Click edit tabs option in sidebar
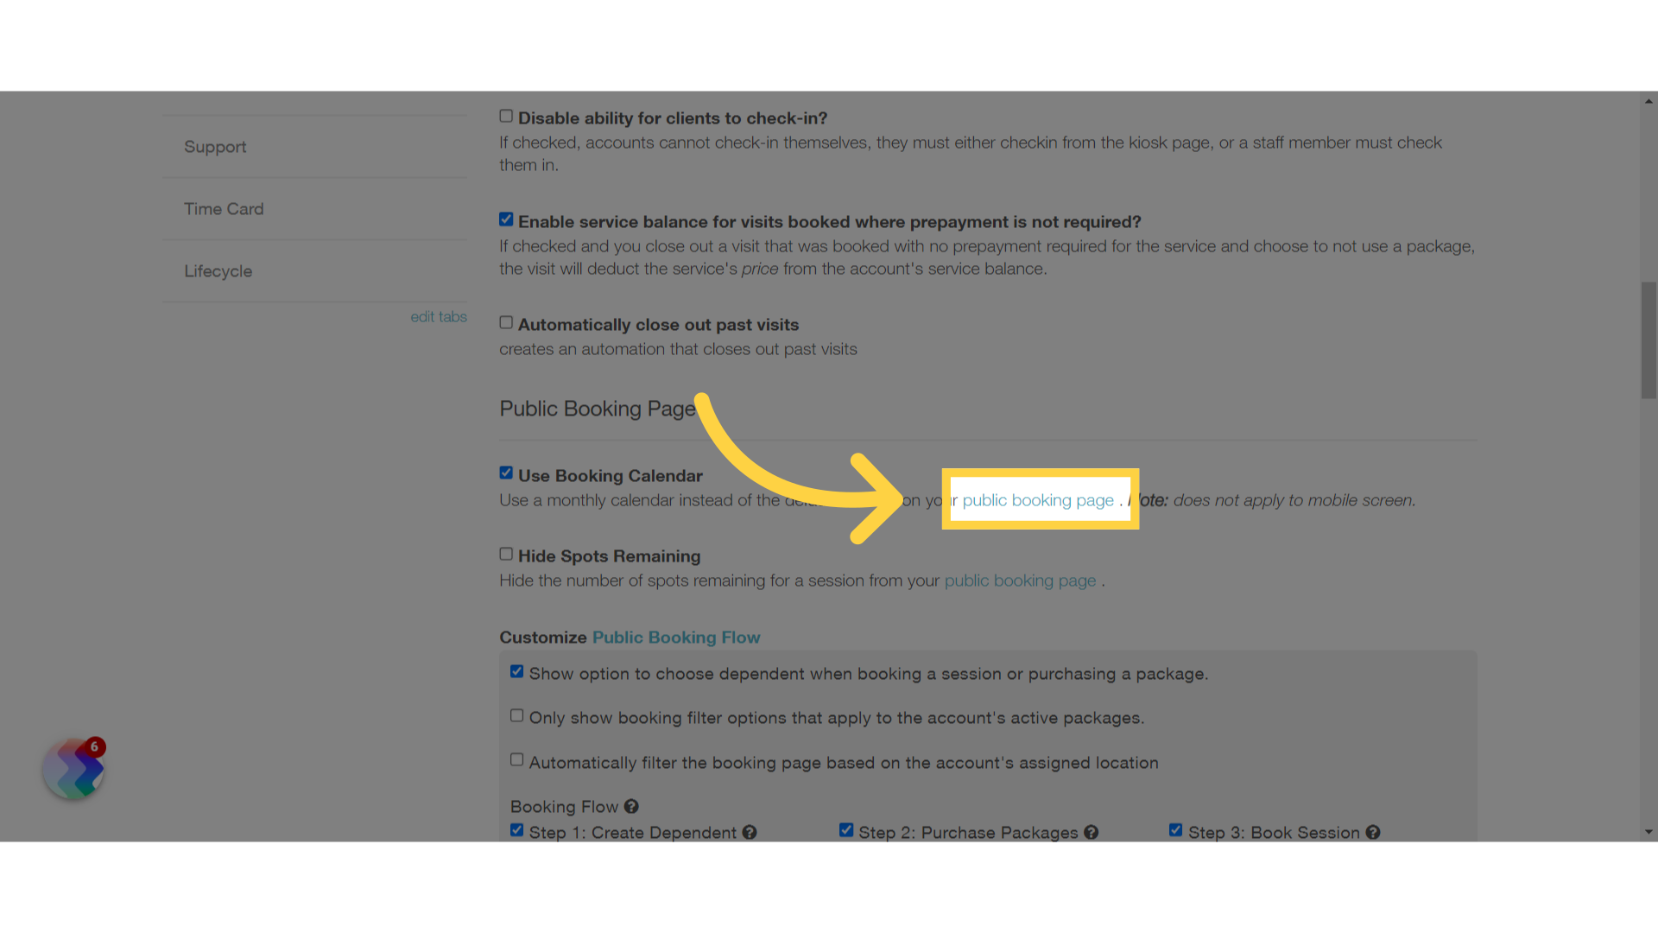Image resolution: width=1658 pixels, height=933 pixels. 437,317
